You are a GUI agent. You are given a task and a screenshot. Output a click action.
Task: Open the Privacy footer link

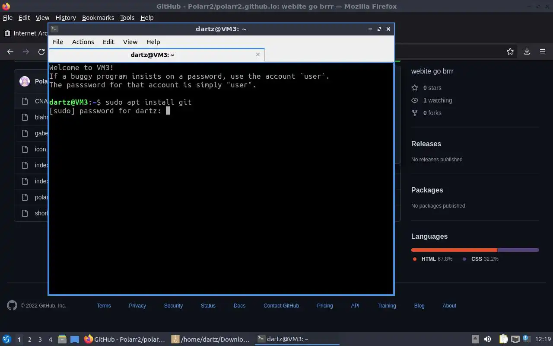[x=137, y=305]
